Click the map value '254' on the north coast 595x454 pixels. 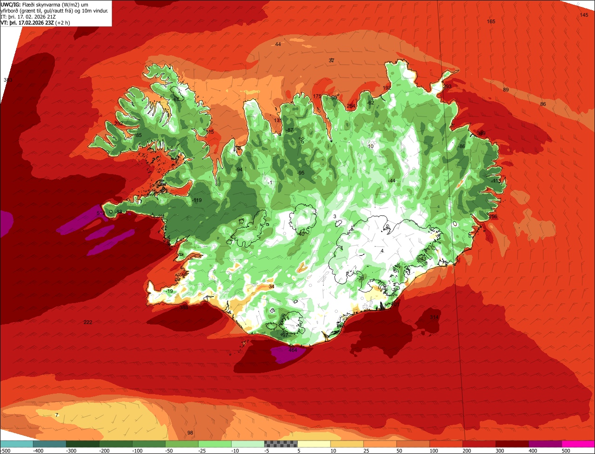pos(351,106)
